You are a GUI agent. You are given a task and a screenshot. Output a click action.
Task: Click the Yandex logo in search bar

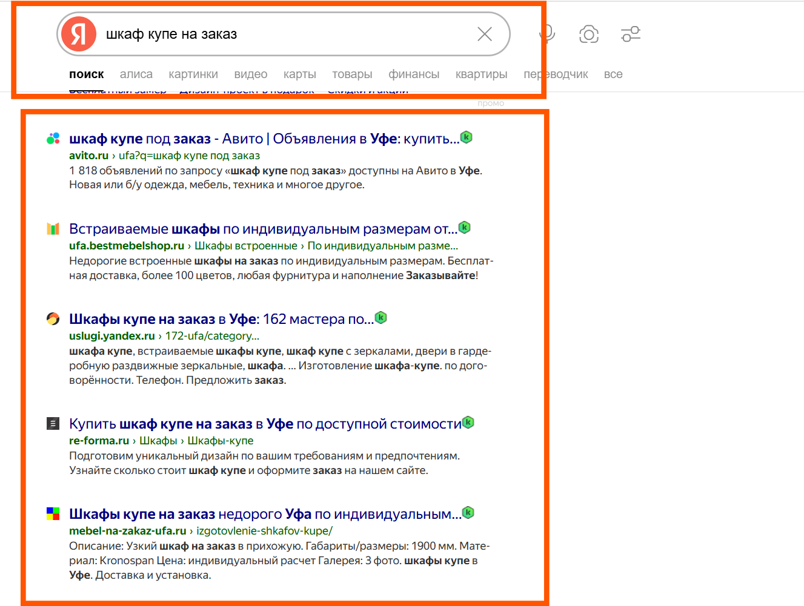tap(79, 34)
